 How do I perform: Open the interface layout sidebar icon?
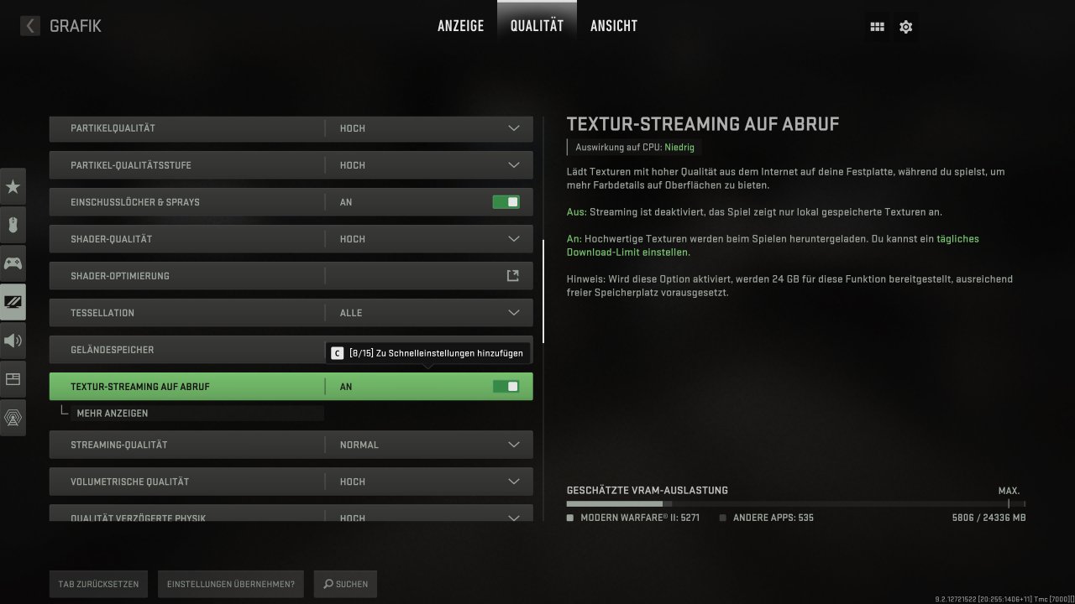(x=13, y=379)
